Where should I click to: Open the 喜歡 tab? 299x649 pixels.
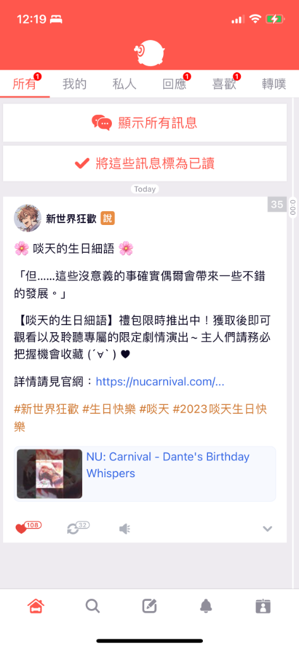coord(224,84)
